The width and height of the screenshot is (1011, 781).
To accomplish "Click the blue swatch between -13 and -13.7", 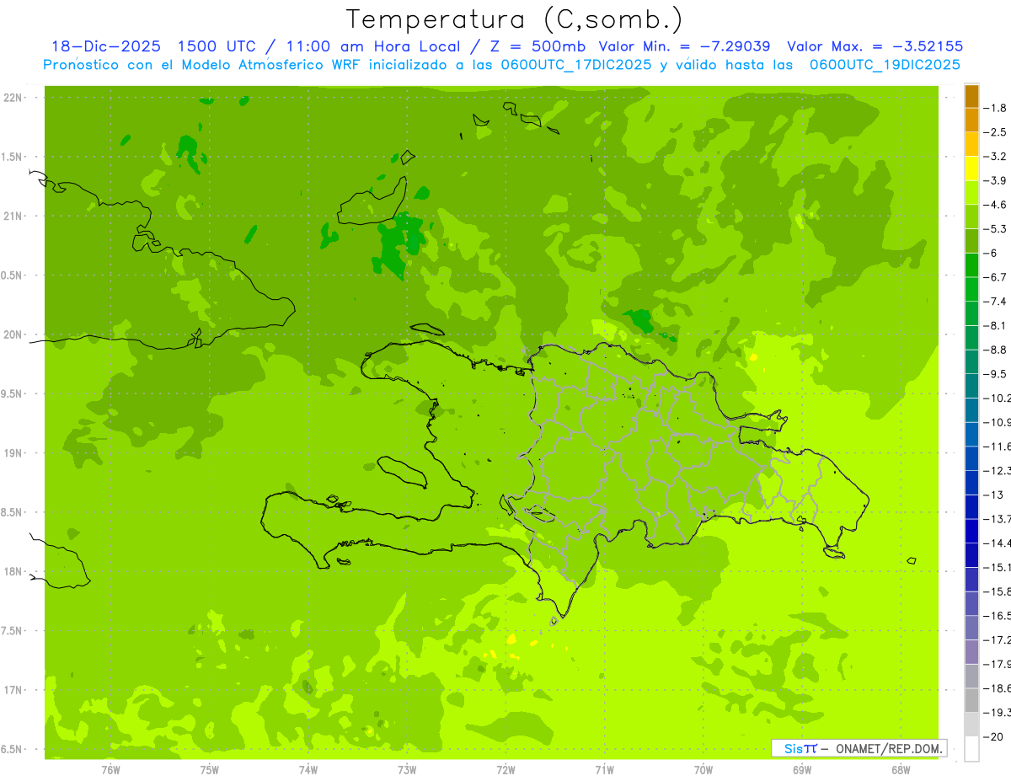I will point(971,506).
